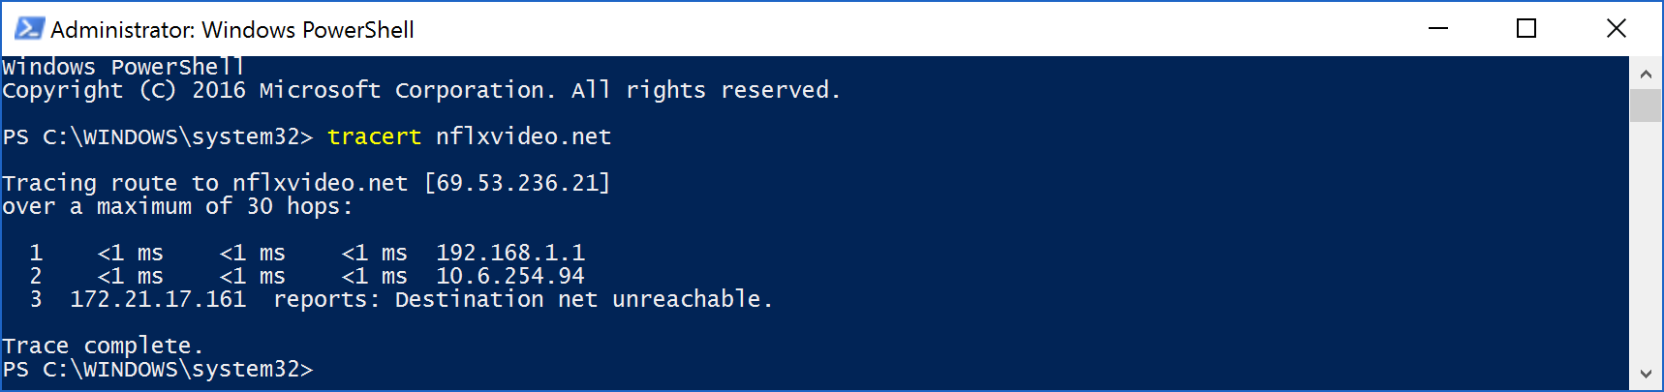Click the IP address 69.53.236.21
This screenshot has height=392, width=1664.
click(517, 183)
